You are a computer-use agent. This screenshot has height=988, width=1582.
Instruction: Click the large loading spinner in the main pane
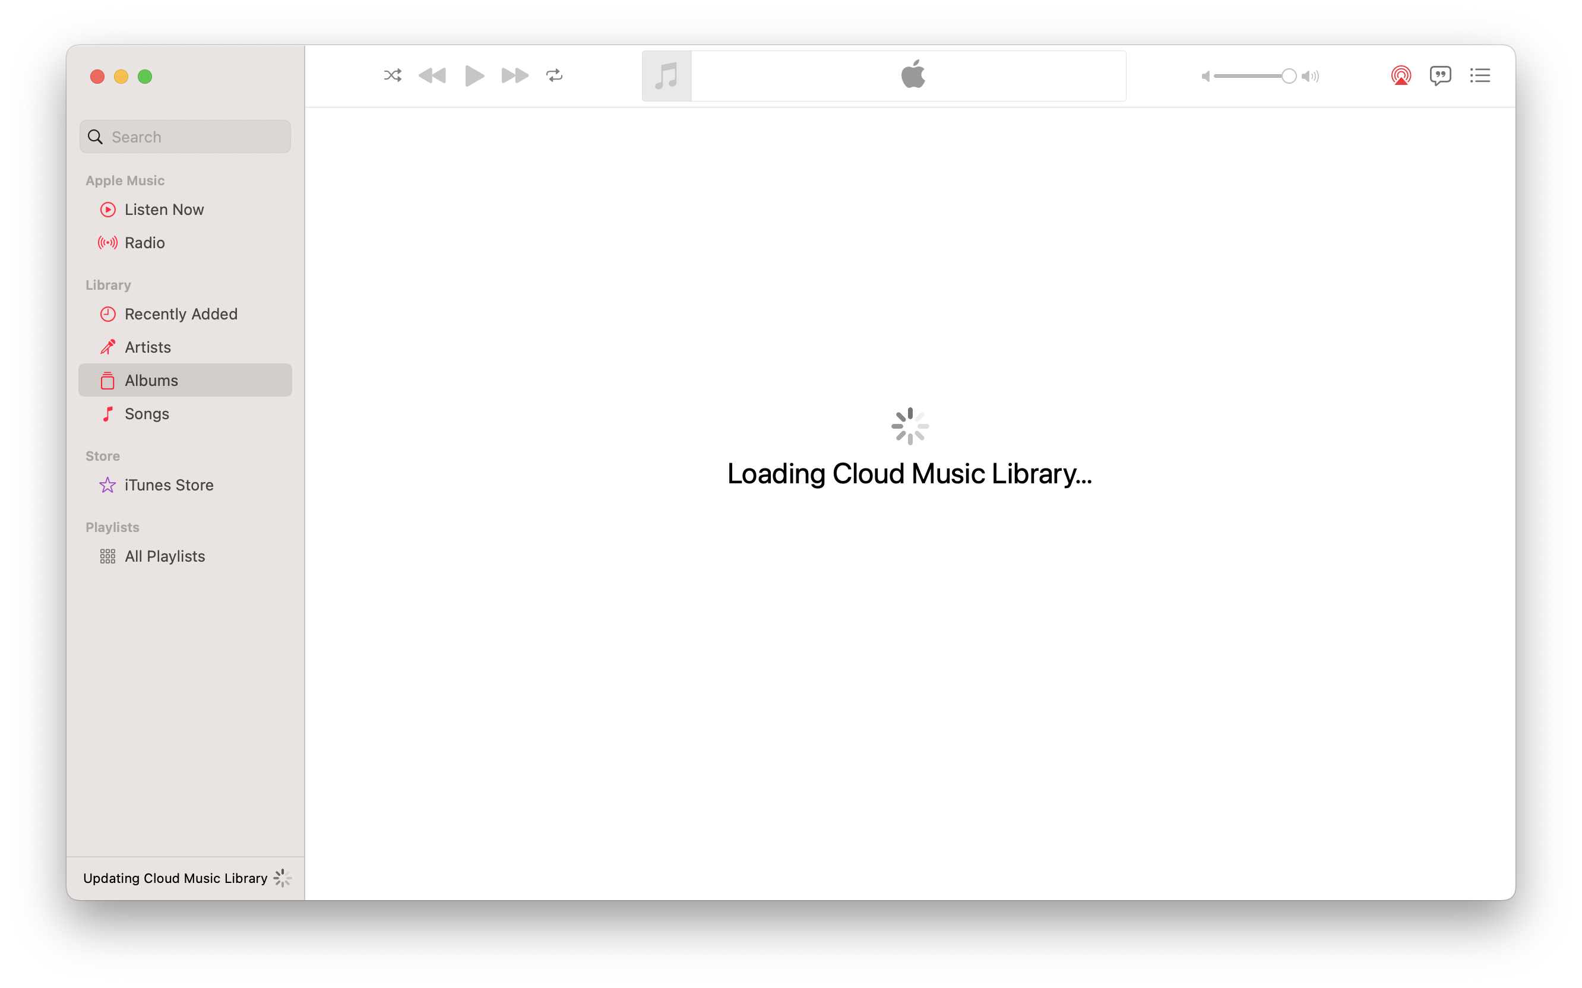910,426
